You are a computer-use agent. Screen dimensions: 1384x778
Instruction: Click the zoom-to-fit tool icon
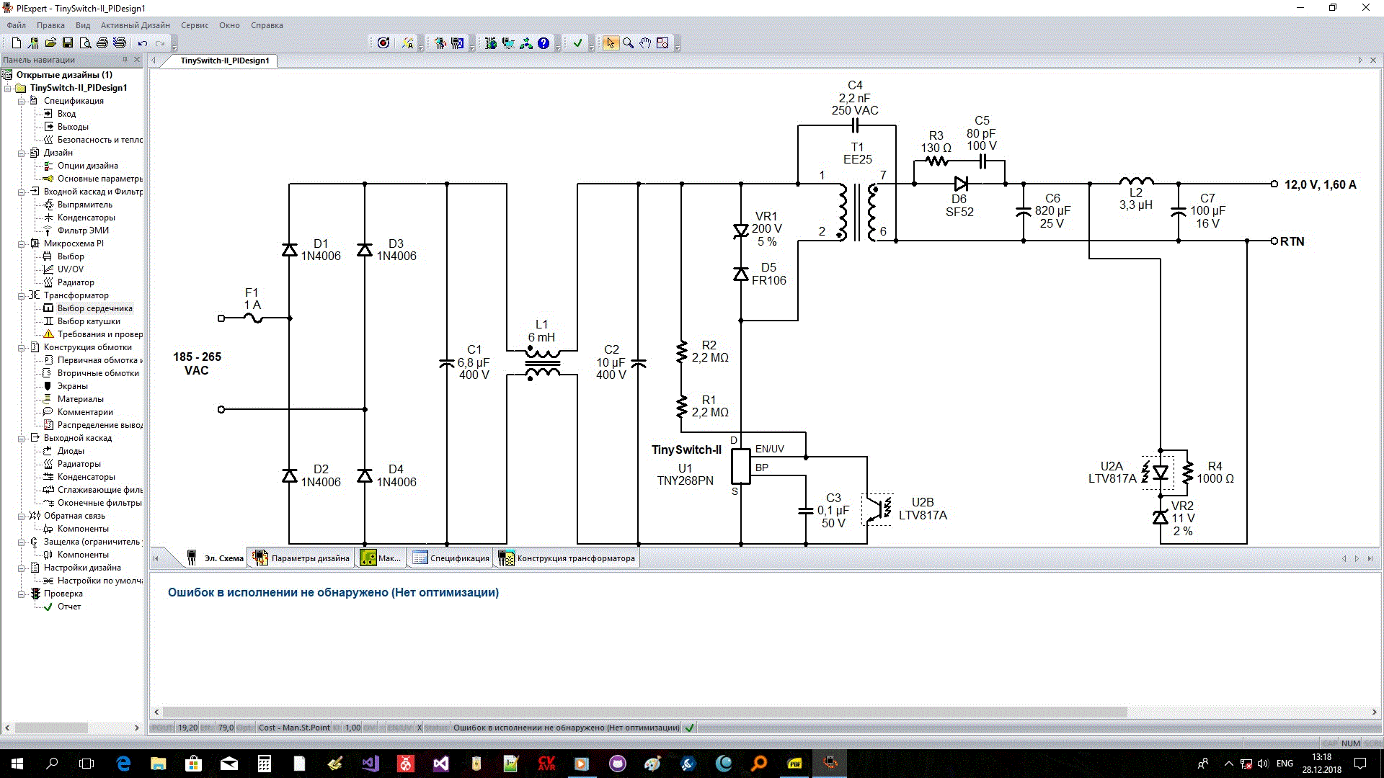click(662, 43)
